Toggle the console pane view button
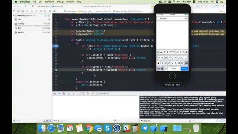Image resolution: width=238 pixels, height=134 pixels. point(224,121)
